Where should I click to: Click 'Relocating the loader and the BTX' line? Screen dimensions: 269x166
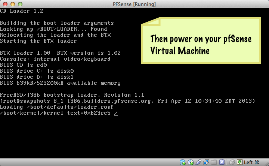click(55, 35)
